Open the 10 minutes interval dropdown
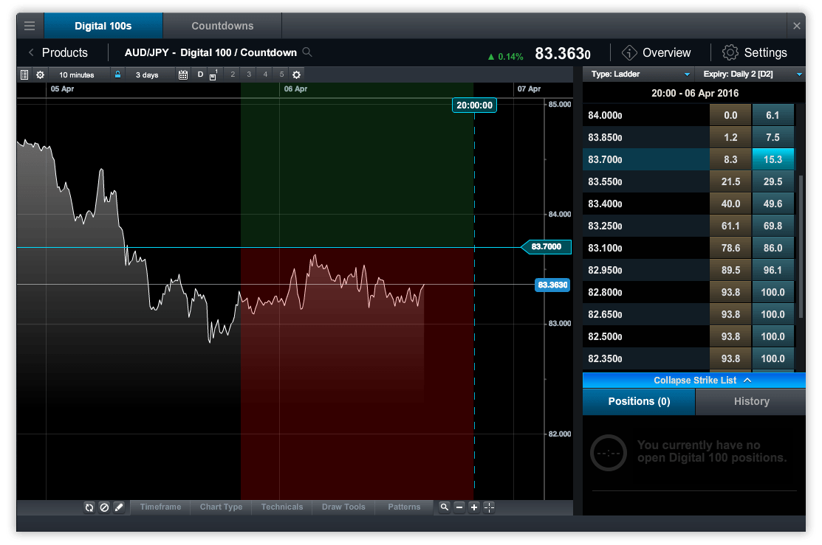The height and width of the screenshot is (545, 822). pyautogui.click(x=77, y=75)
